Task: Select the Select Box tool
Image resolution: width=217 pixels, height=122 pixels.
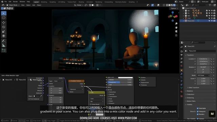Action: pos(4,13)
